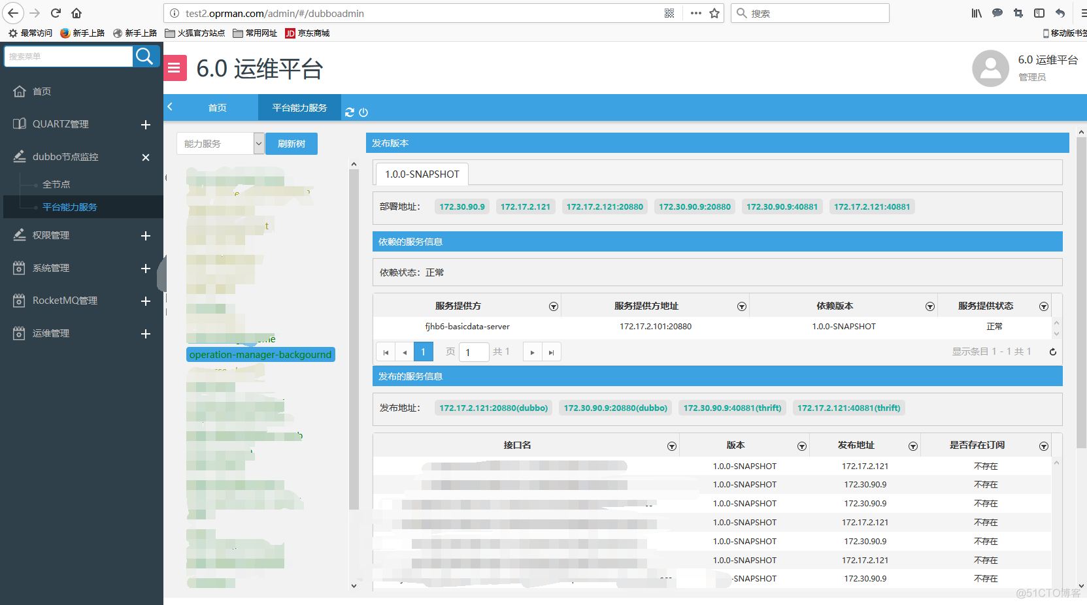Expand 系统管理 with plus icon
The width and height of the screenshot is (1087, 605).
pyautogui.click(x=146, y=269)
